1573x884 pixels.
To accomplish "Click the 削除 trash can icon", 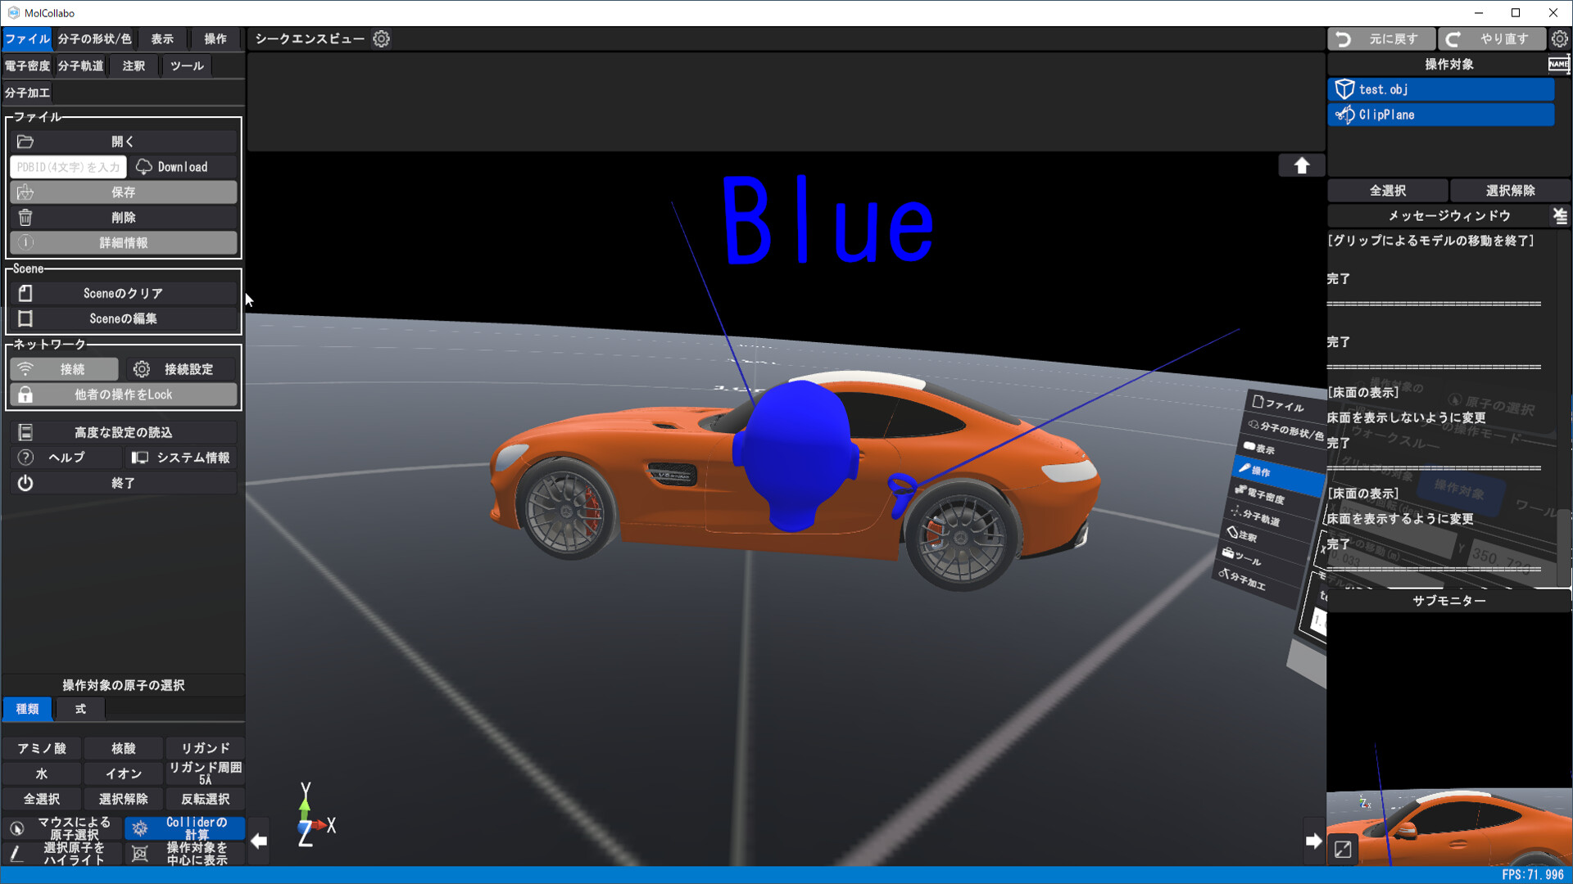I will click(x=25, y=217).
